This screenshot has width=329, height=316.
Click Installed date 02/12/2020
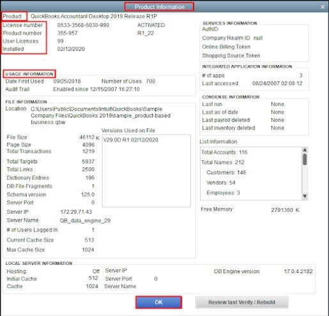point(71,49)
